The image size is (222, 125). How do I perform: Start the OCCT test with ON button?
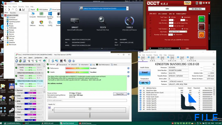coord(201,19)
